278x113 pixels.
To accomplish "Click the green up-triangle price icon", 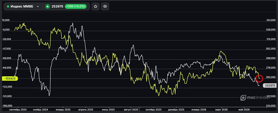I will pyautogui.click(x=48, y=7).
